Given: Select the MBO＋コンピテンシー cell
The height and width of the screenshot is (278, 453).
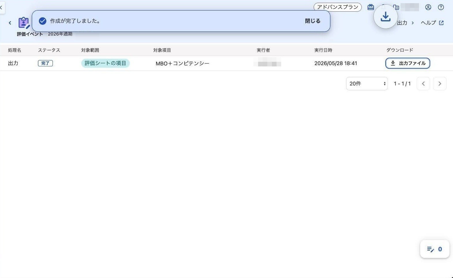Looking at the screenshot, I should 183,64.
